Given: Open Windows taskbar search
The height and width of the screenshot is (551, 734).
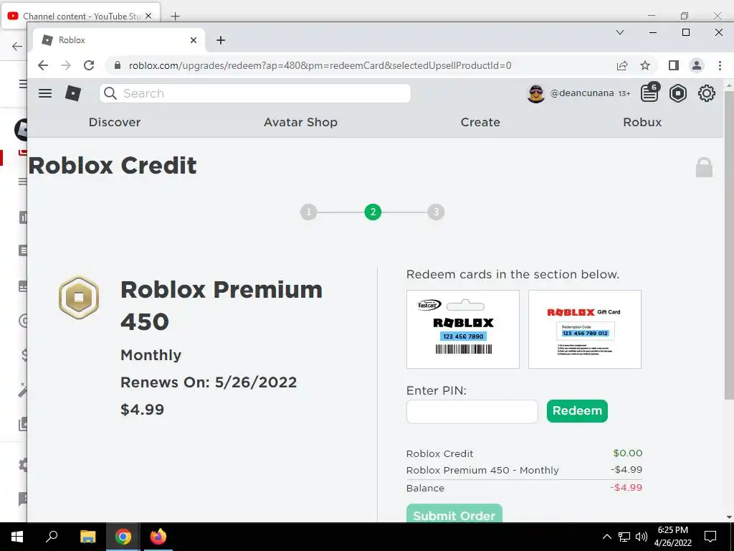Looking at the screenshot, I should pyautogui.click(x=52, y=537).
